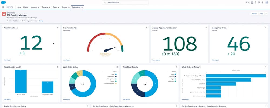Expand the Average Travel Time widget

click(x=265, y=28)
